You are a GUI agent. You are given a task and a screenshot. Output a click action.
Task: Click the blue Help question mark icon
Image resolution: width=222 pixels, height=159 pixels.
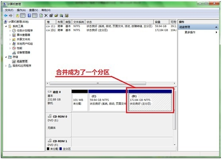pyautogui.click(x=29, y=16)
